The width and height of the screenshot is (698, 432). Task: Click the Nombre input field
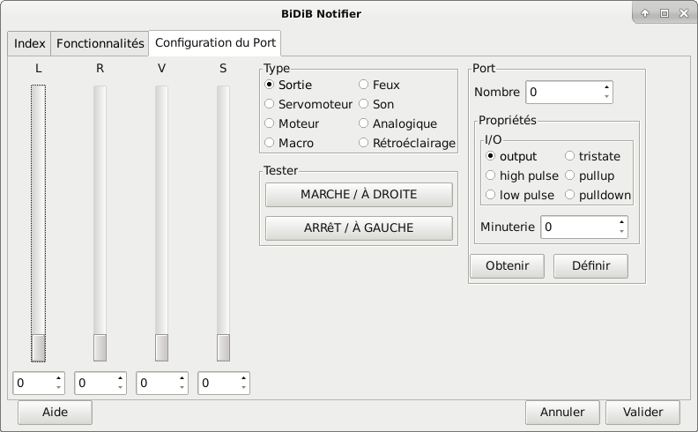click(563, 92)
